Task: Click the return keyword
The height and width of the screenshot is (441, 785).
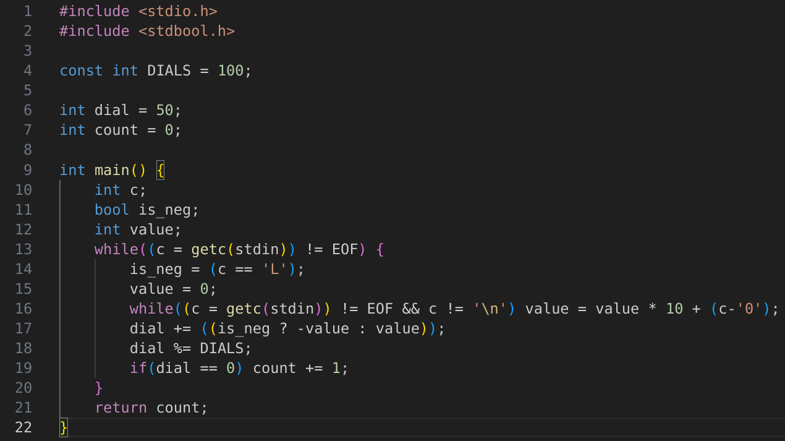Action: click(x=121, y=408)
